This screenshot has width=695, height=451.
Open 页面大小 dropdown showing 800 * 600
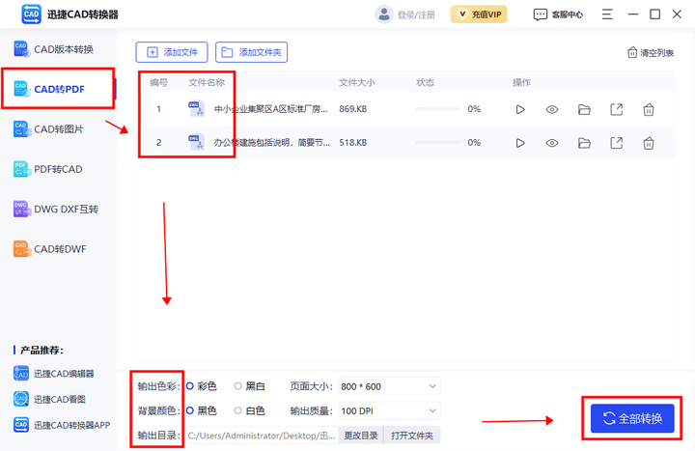tap(389, 386)
